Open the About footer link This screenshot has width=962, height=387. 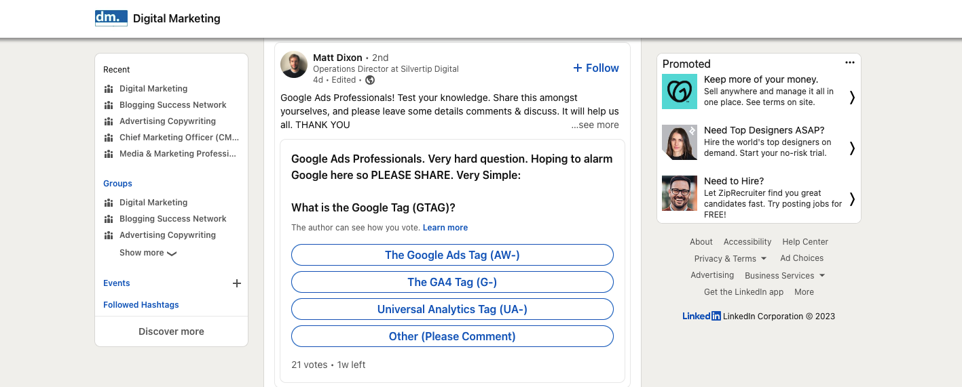click(701, 242)
